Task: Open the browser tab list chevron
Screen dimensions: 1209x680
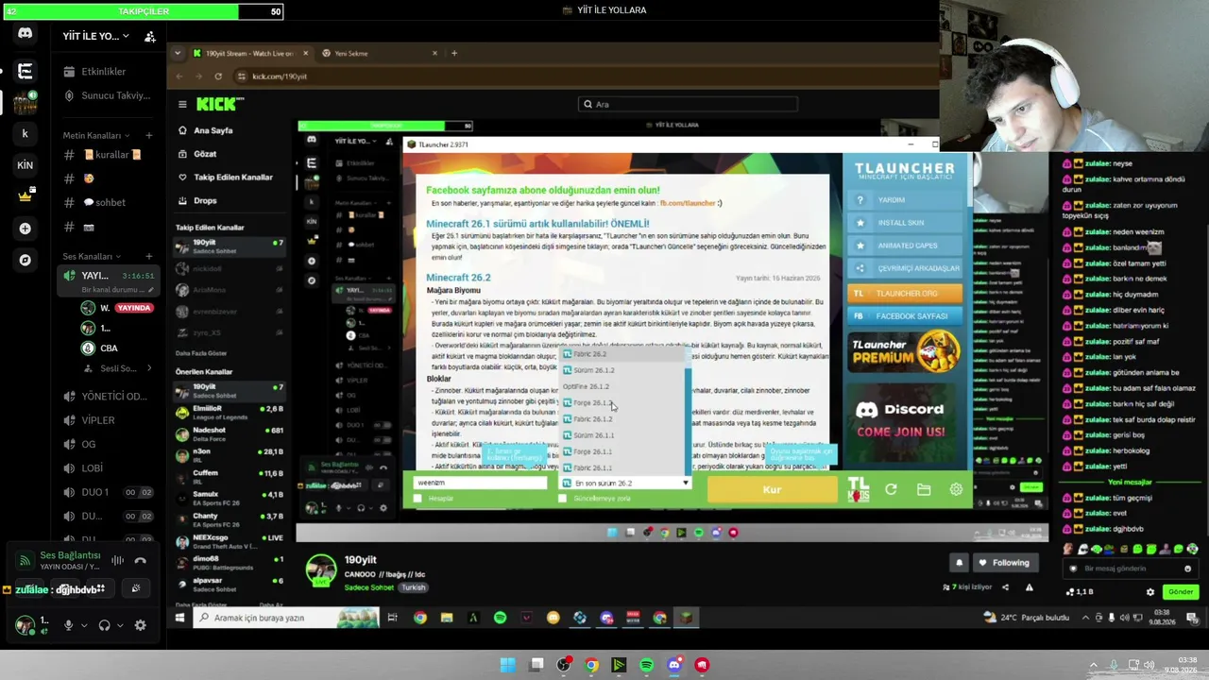Action: 179,53
